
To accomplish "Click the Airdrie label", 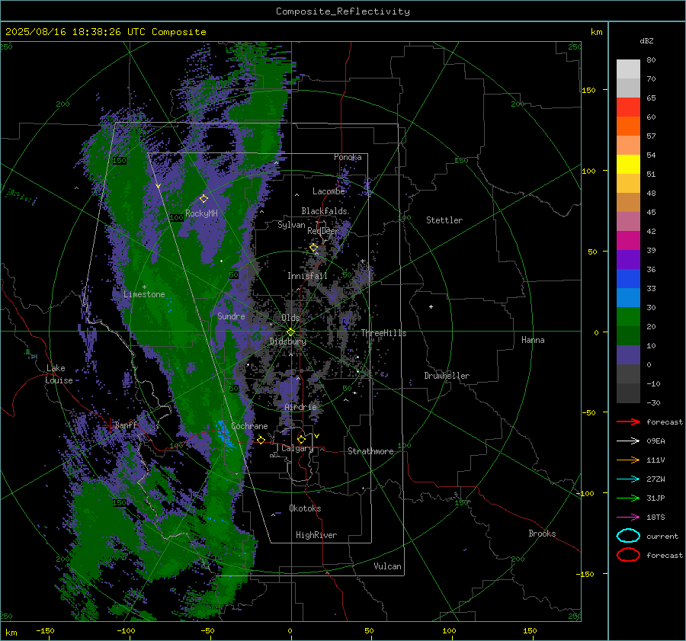I will tap(300, 407).
